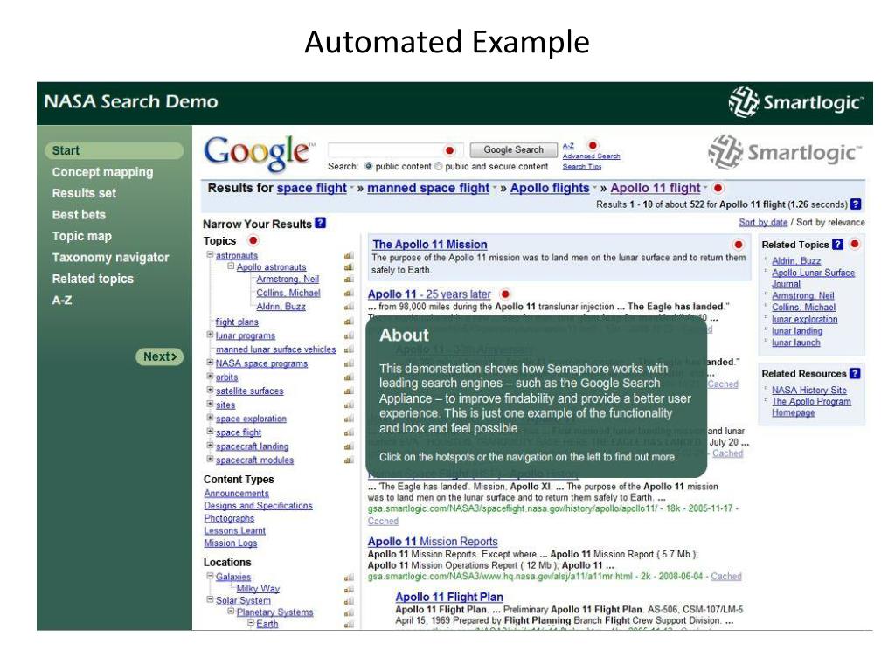
Task: Click the bar chart icon for Milky Way
Action: (x=349, y=589)
